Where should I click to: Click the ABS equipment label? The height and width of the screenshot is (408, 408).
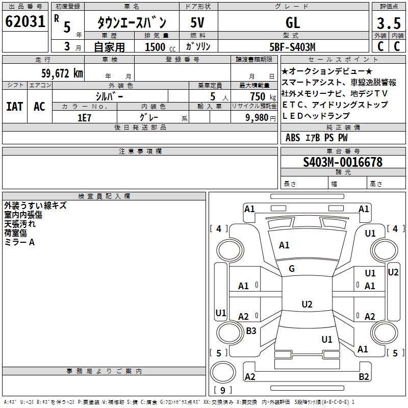point(293,138)
